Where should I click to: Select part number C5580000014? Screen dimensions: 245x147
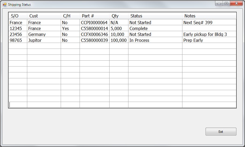click(94, 28)
